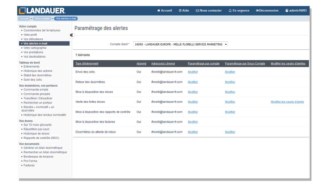Click the home icon next to Accueil
Image resolution: width=325 pixels, height=191 pixels.
click(x=159, y=10)
